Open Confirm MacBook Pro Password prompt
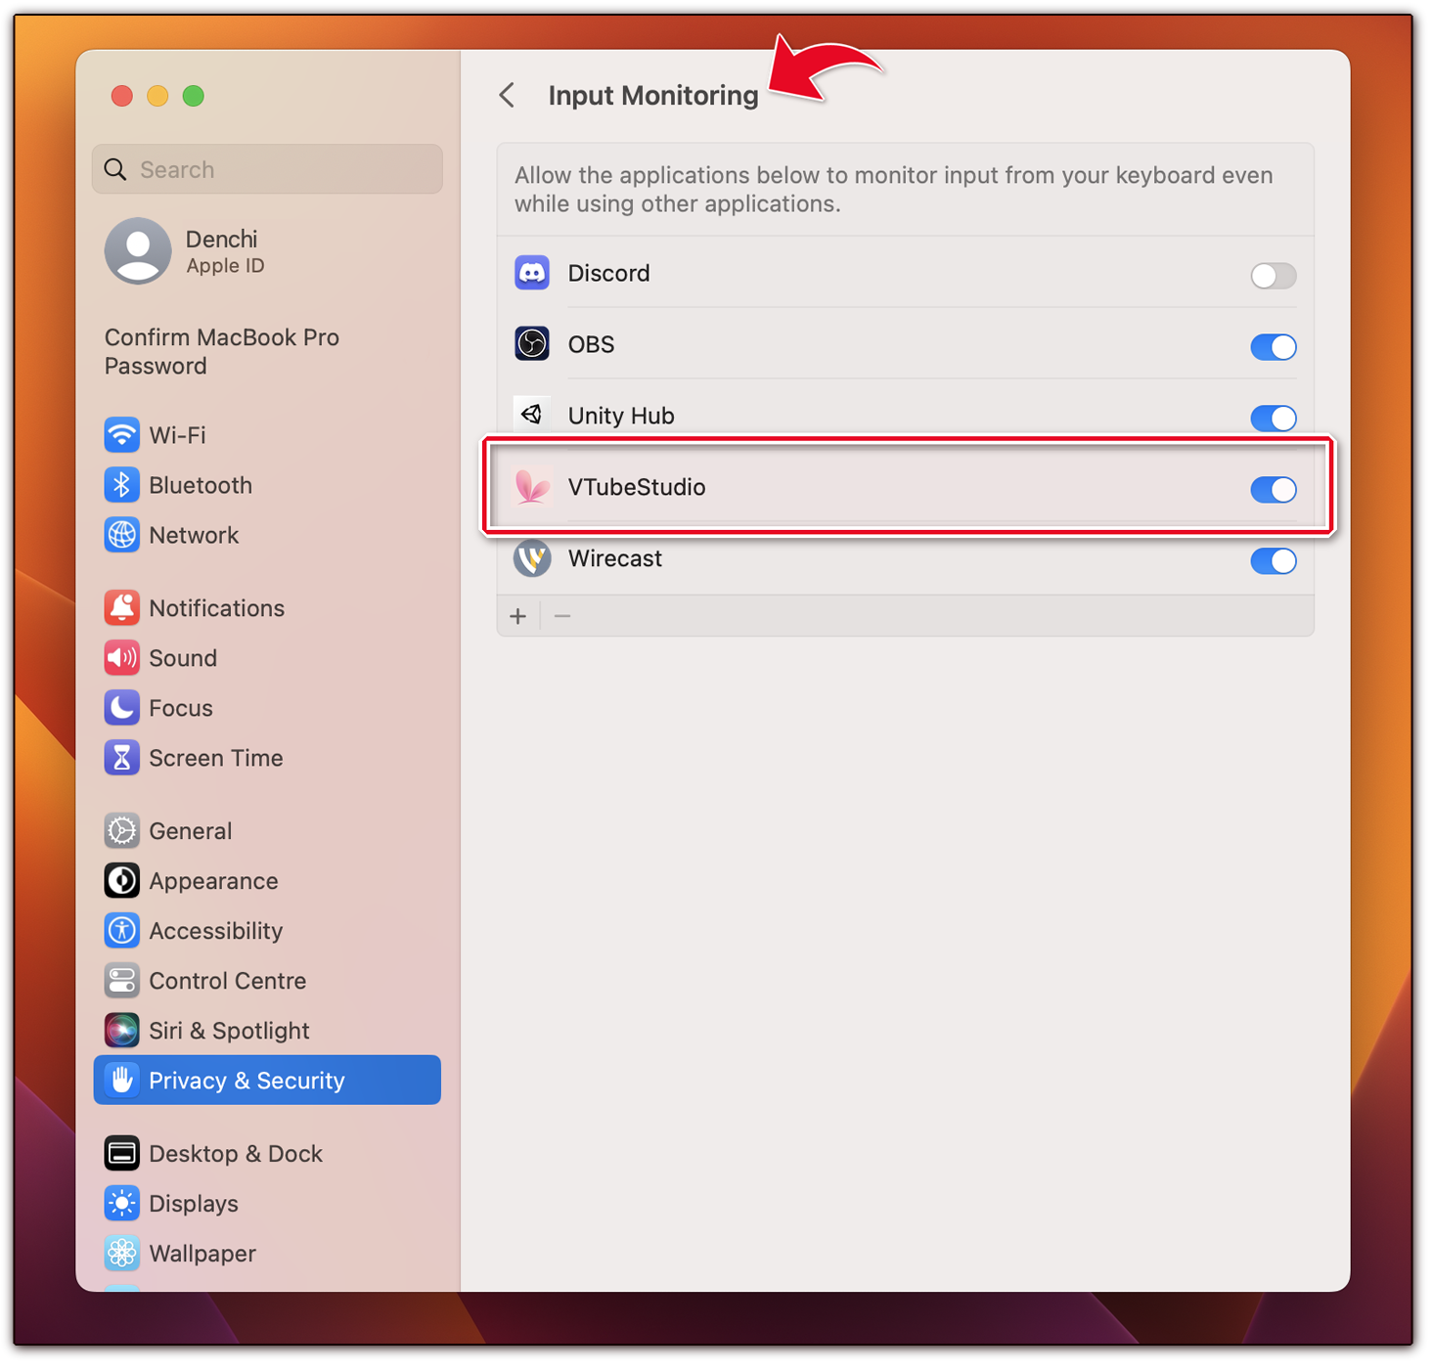 222,351
